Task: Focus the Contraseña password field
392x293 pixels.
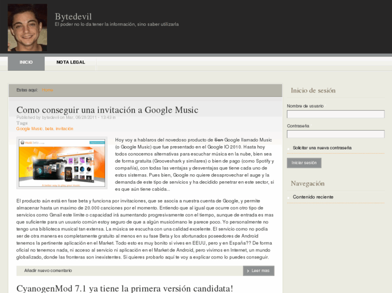Action: coord(335,134)
